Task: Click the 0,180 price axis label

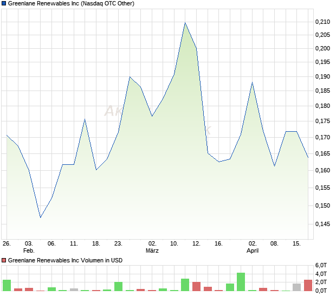Action: point(322,106)
